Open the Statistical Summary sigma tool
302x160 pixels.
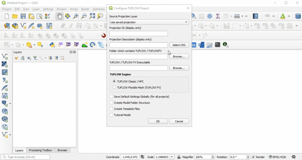[x=218, y=16]
